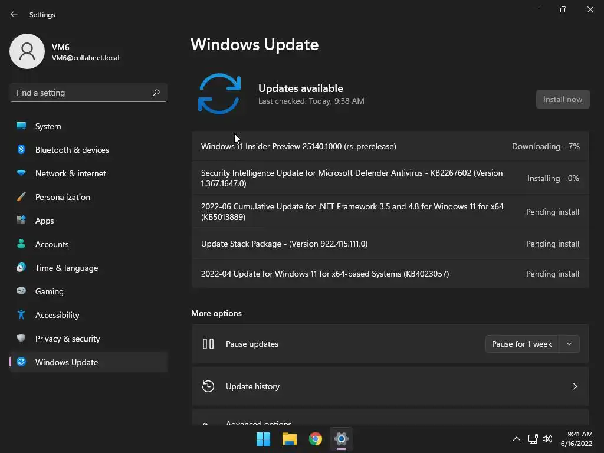Screen dimensions: 604x453
Task: Select Windows Update in sidebar
Action: pos(88,362)
